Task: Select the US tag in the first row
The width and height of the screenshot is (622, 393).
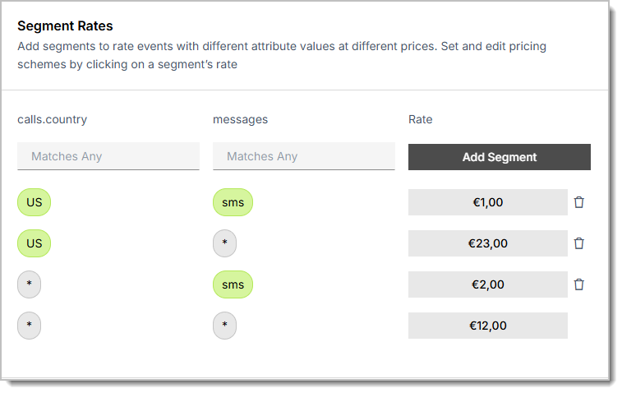Action: 35,202
